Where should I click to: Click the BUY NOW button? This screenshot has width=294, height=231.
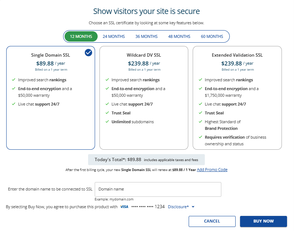263,221
